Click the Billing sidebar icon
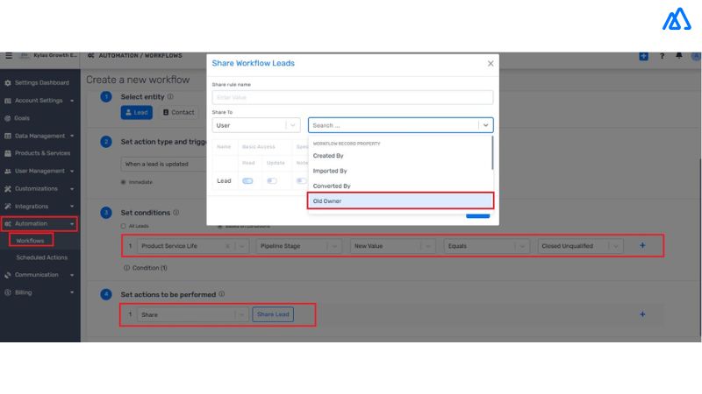Screen dimensions: 702x394 click(8, 292)
